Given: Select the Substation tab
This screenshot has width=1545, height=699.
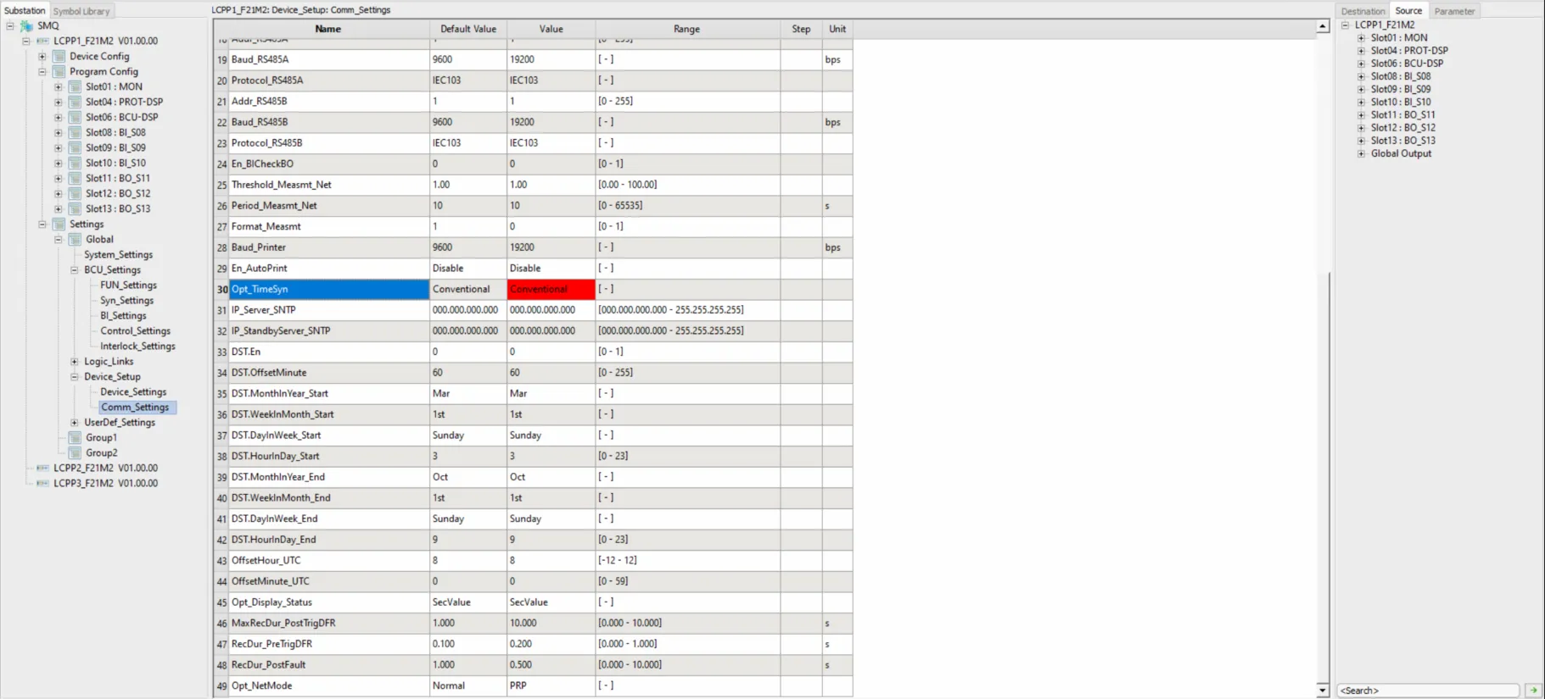Looking at the screenshot, I should (25, 10).
